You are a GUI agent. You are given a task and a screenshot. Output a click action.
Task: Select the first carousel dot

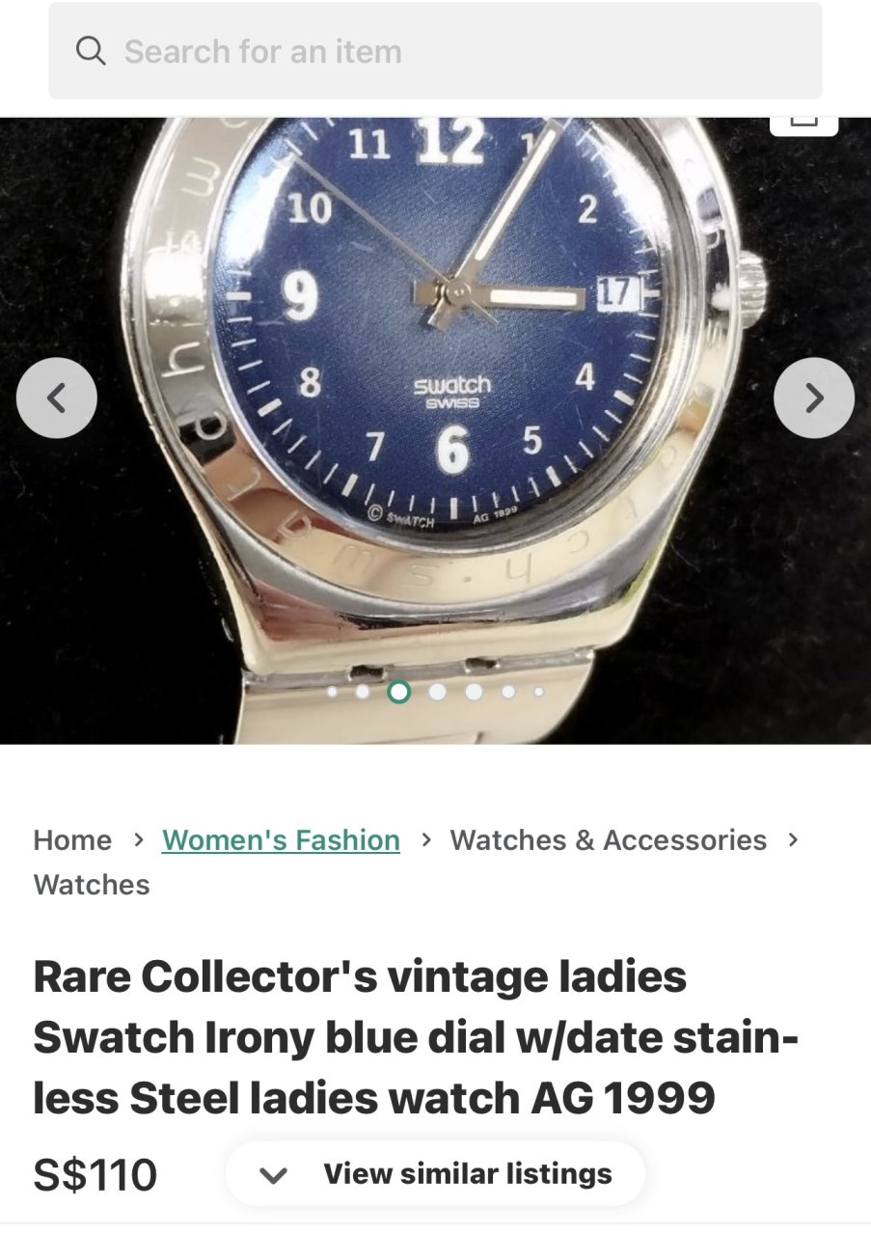333,692
